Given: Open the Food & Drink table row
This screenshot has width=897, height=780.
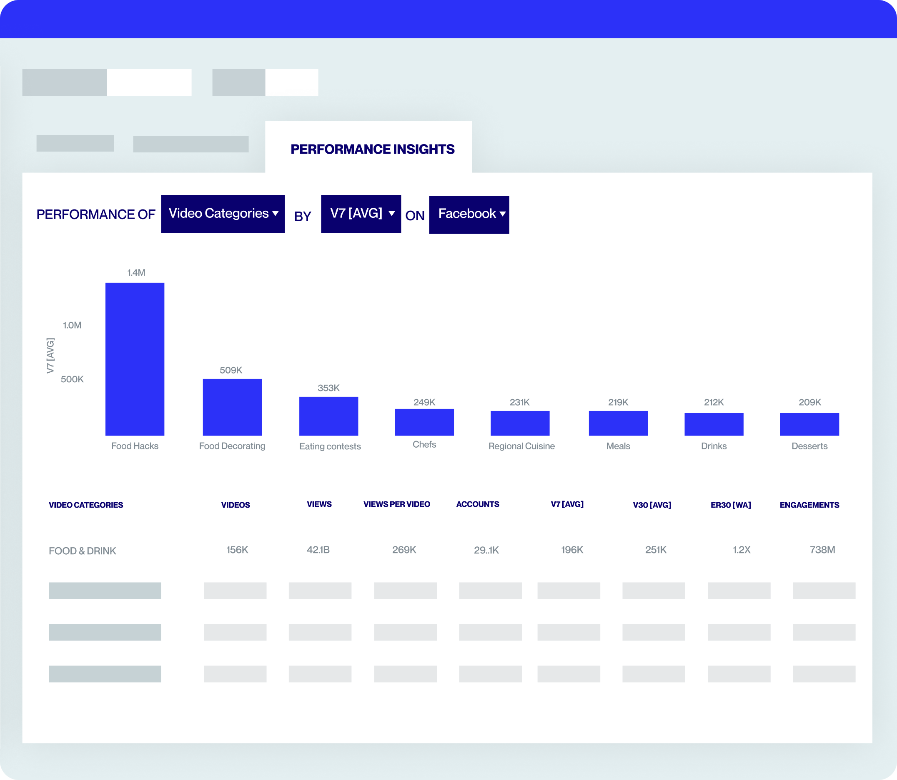Looking at the screenshot, I should [83, 551].
